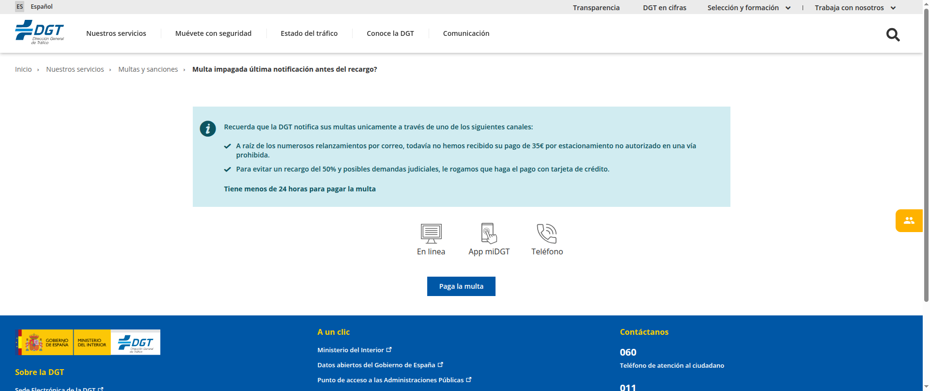Click the Sobre la DGT heading

click(39, 372)
